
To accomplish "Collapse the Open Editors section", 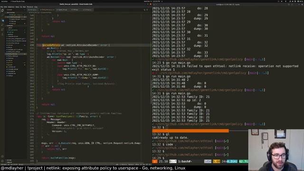I will [11, 13].
